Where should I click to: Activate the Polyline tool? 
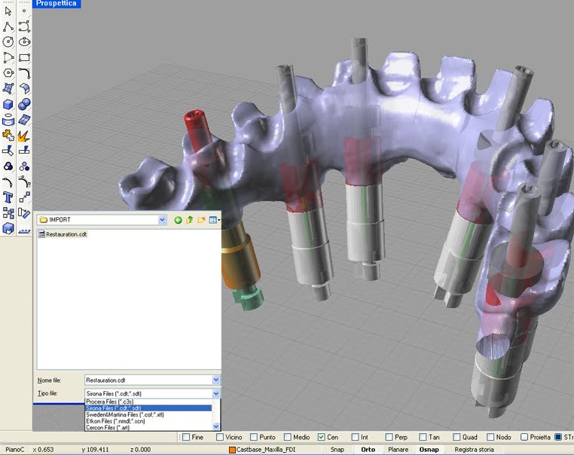pyautogui.click(x=8, y=26)
